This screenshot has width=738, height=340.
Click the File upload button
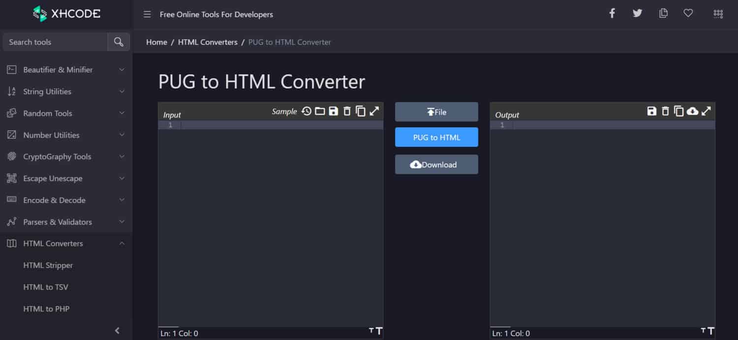pos(436,112)
